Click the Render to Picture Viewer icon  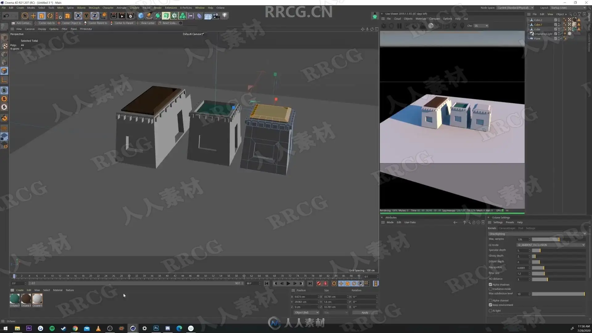coord(122,16)
